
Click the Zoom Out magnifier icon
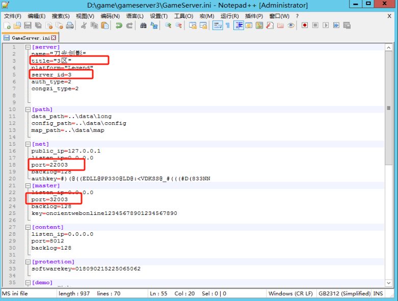(x=178, y=25)
